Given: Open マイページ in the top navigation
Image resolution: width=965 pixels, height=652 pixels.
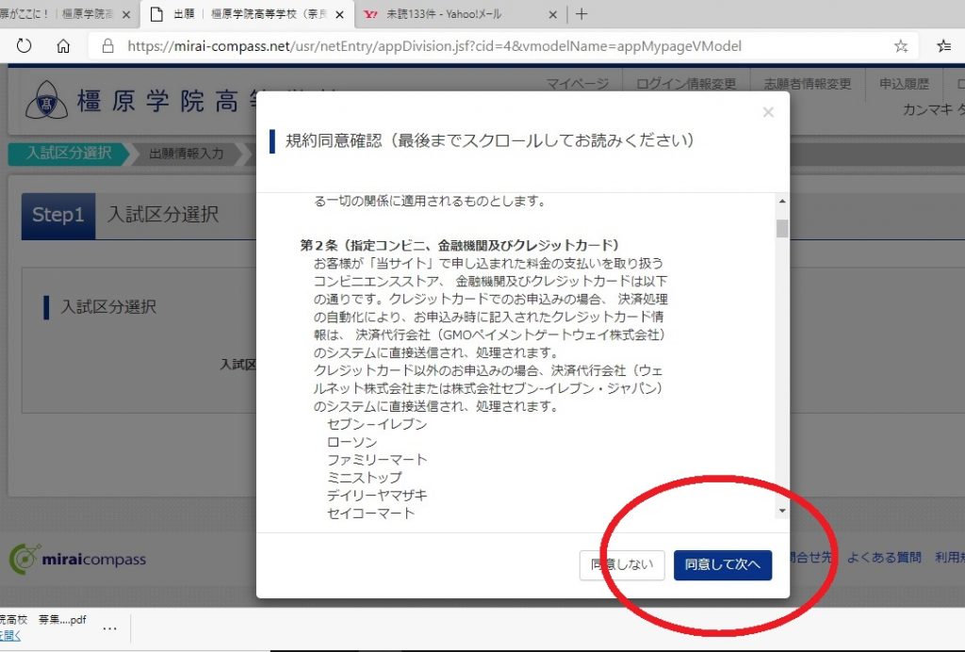Looking at the screenshot, I should [x=578, y=84].
